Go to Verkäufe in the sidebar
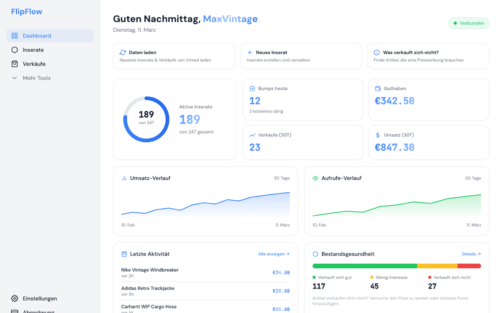 [x=34, y=64]
